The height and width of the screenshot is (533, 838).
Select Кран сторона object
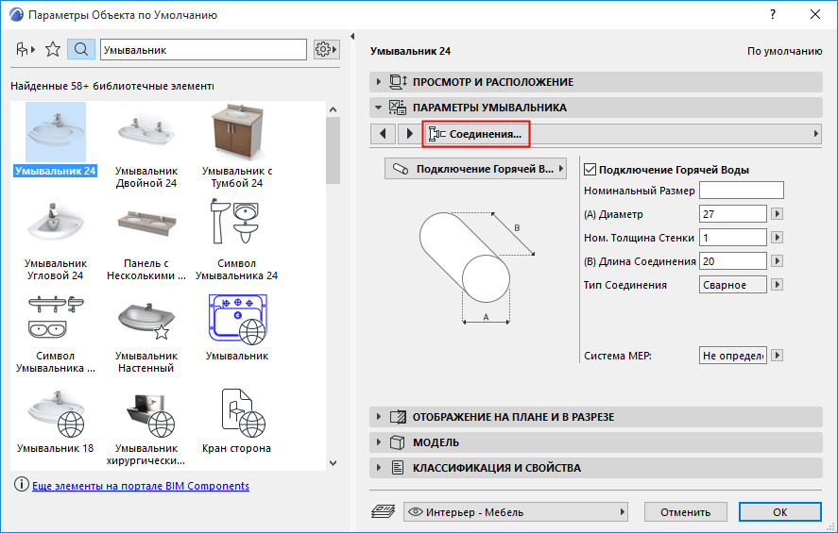click(237, 422)
